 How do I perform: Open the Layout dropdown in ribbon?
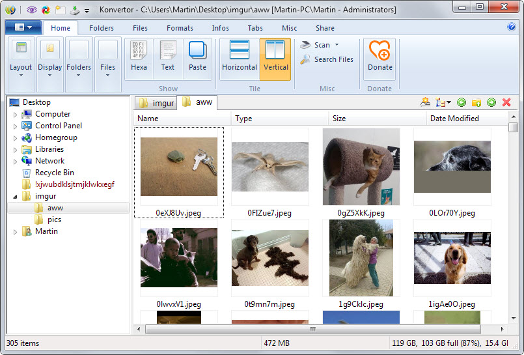21,65
